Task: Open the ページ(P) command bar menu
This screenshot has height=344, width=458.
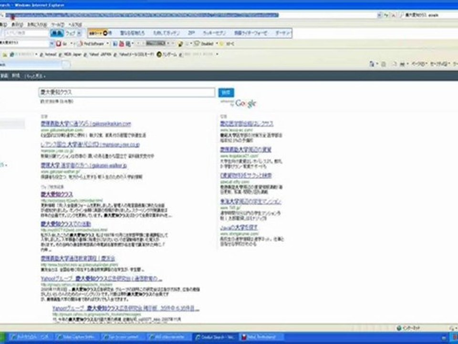Action: 418,64
